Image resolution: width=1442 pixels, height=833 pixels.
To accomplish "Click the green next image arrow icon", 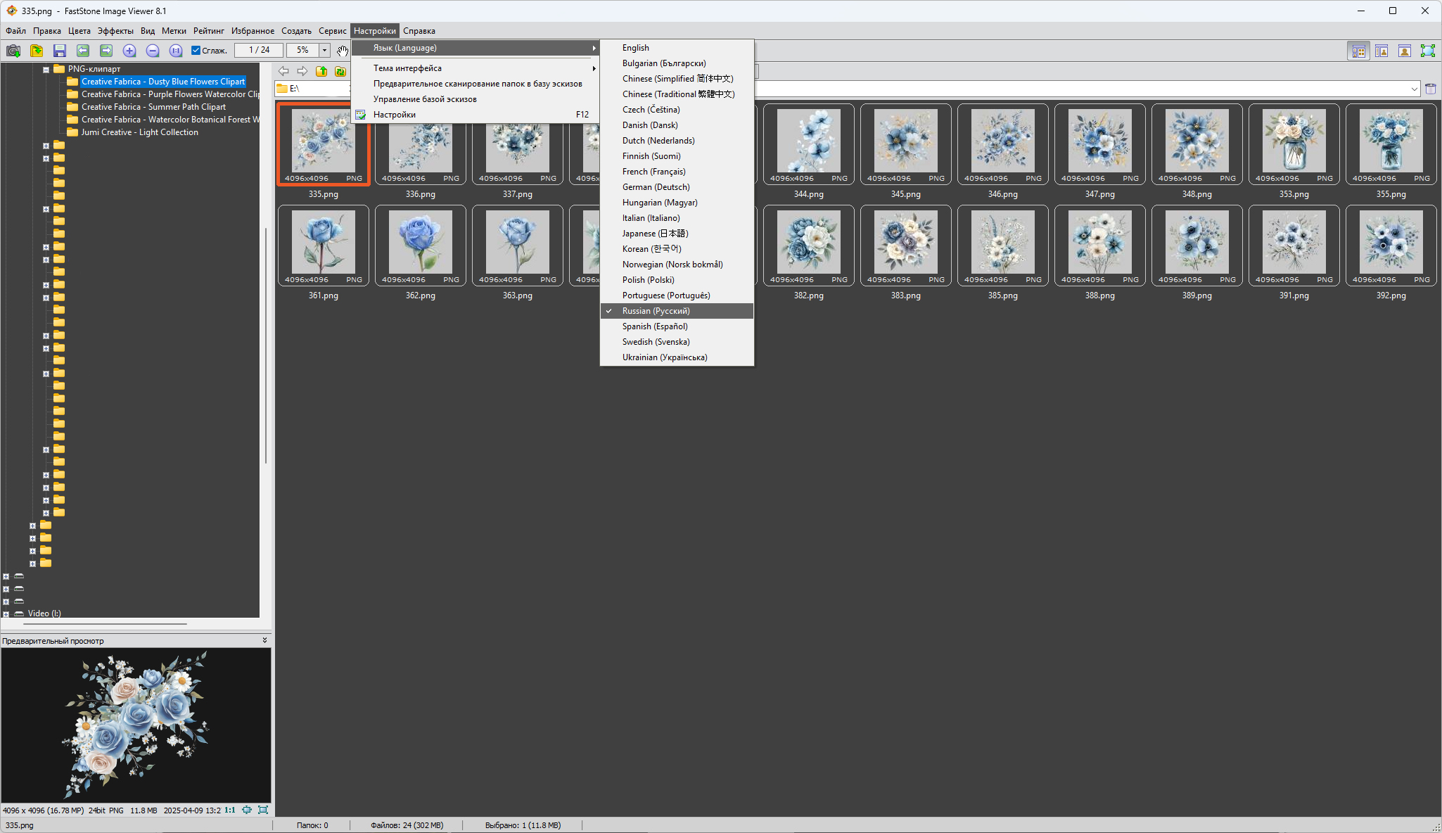I will tap(106, 51).
